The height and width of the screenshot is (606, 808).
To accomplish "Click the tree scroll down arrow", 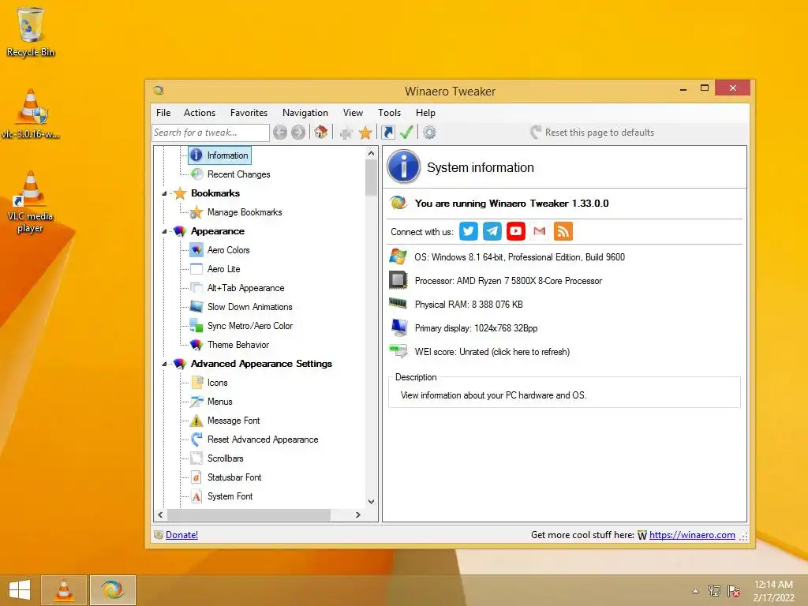I will pyautogui.click(x=371, y=501).
